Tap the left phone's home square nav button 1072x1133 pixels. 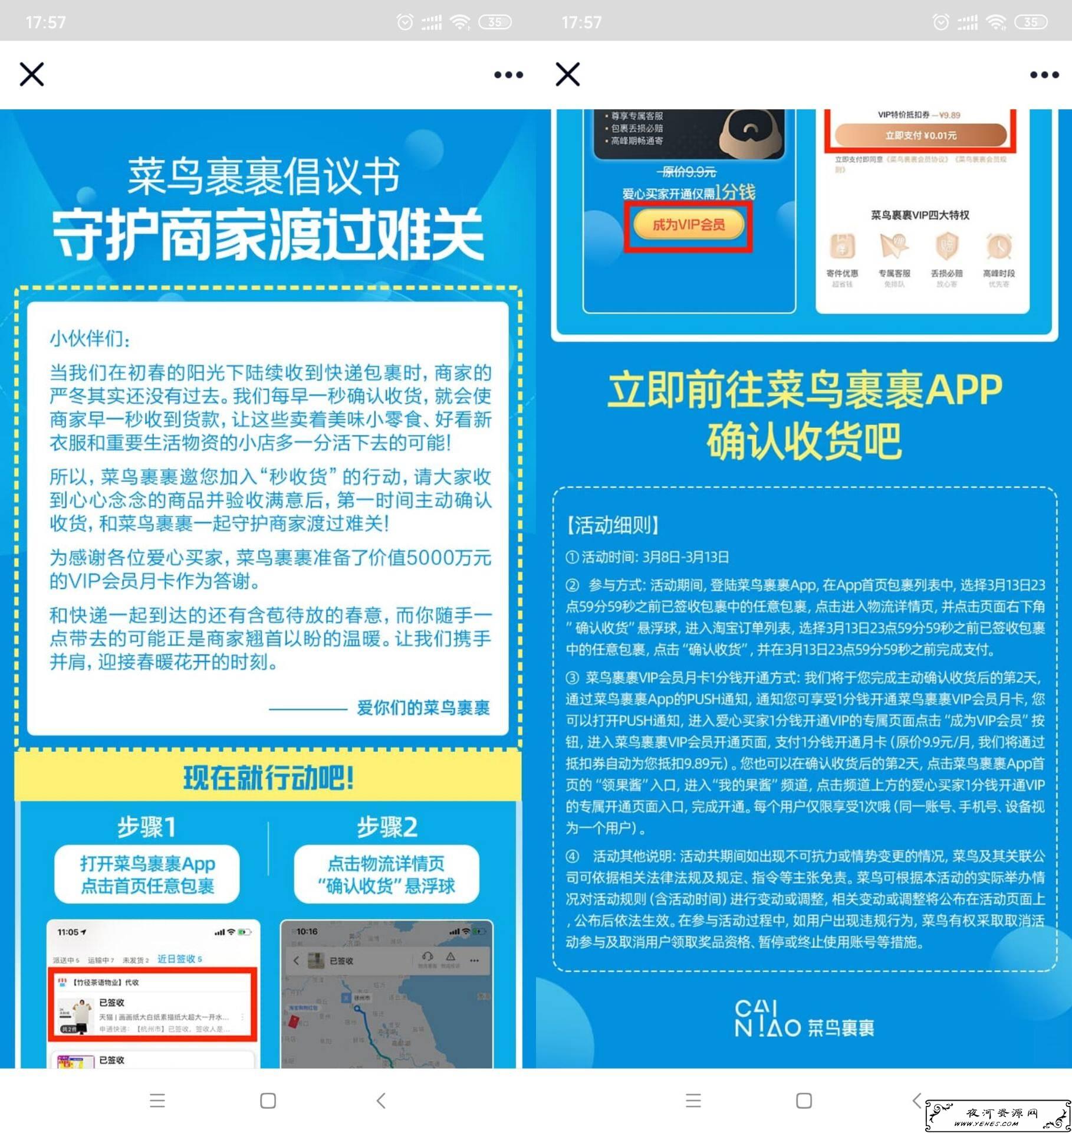268,1101
